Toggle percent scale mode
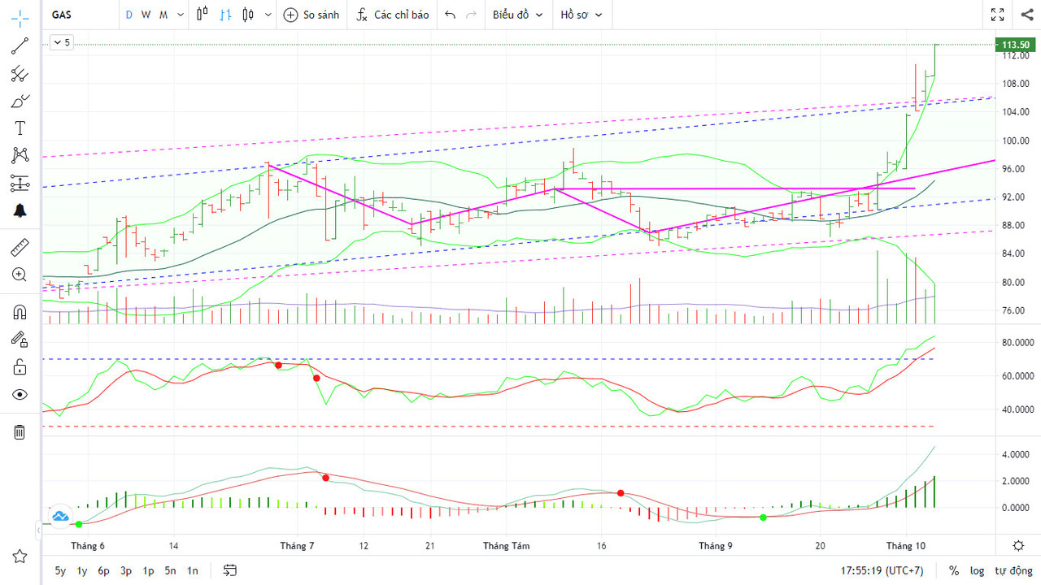This screenshot has width=1041, height=585. [954, 570]
